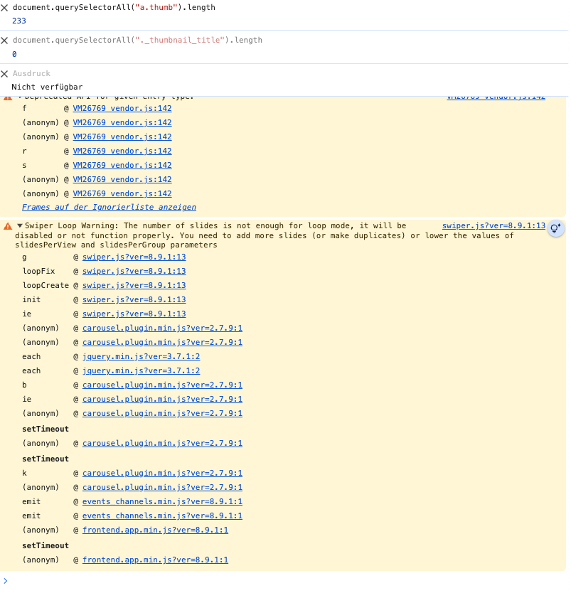Open swiper.js link for loopFix frame

pyautogui.click(x=134, y=271)
